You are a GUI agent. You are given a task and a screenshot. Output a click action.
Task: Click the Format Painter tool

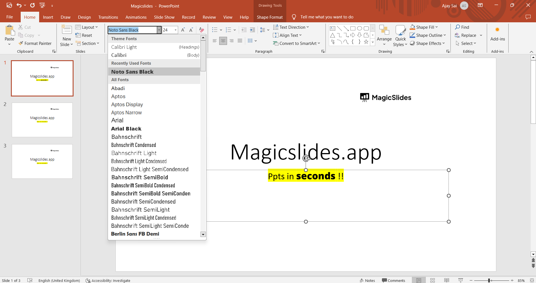35,43
